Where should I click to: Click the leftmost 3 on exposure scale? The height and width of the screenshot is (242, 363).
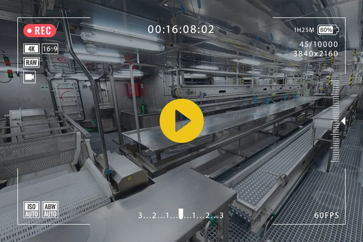[x=140, y=215]
